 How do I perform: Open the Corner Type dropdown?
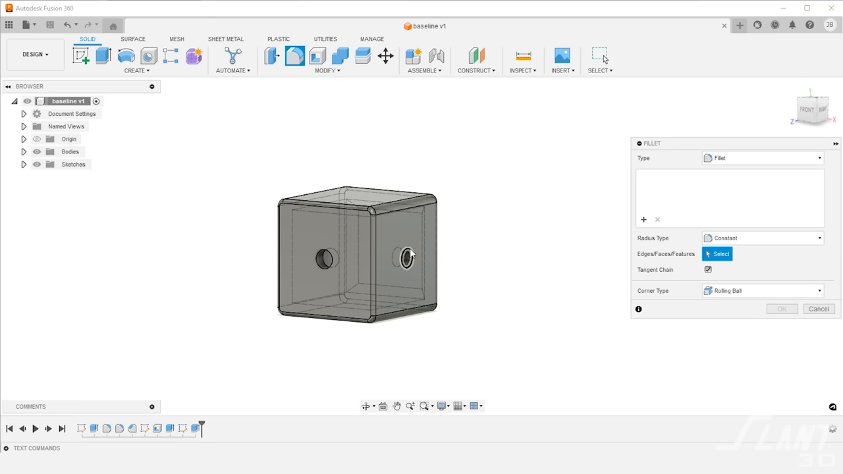point(819,290)
